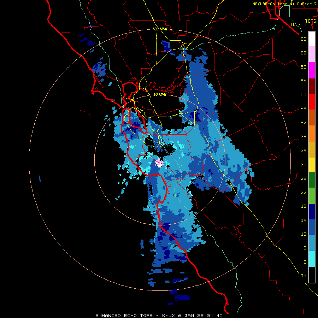Click the '[K FT]' units label
Screen dimensions: 318x318
299,24
